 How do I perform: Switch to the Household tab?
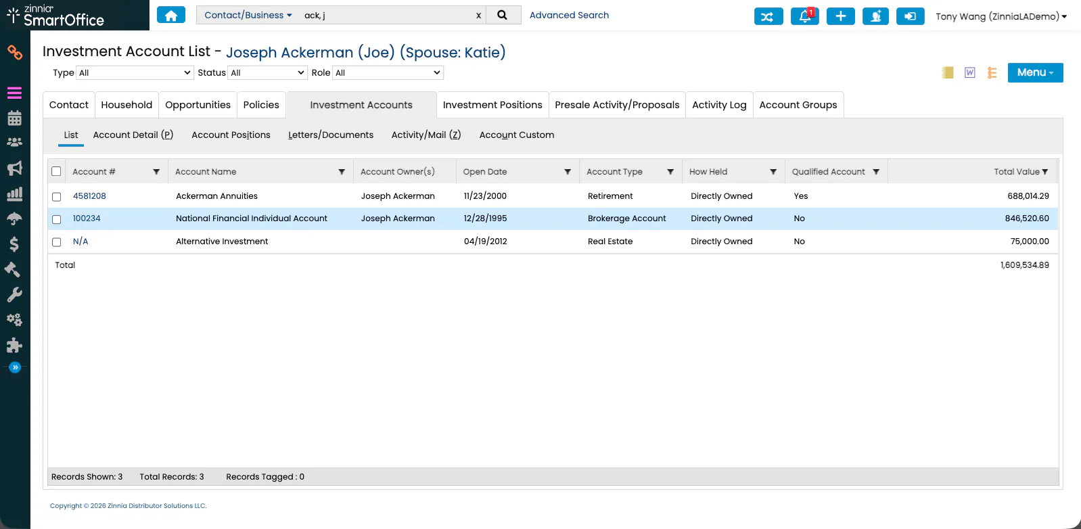click(x=127, y=105)
